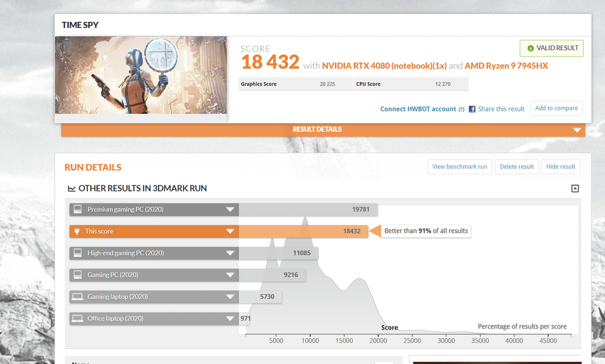Expand the Gaming laptop (2020) dropdown arrow
This screenshot has height=364, width=605.
(x=230, y=297)
